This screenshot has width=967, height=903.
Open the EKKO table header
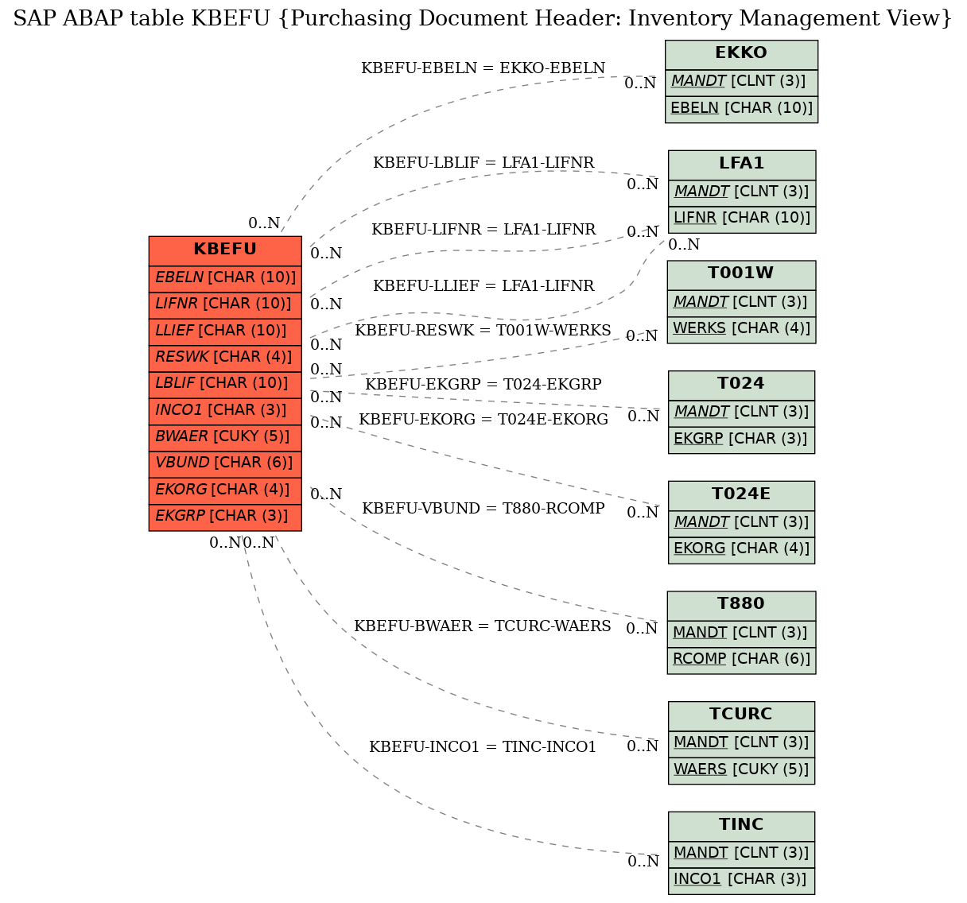[x=741, y=54]
